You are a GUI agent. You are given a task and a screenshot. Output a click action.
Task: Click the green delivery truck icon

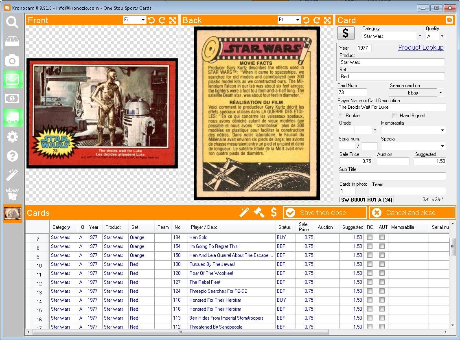pos(12,118)
